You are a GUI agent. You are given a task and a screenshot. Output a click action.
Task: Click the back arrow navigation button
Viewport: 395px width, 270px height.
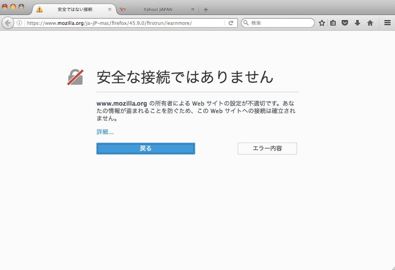8,23
